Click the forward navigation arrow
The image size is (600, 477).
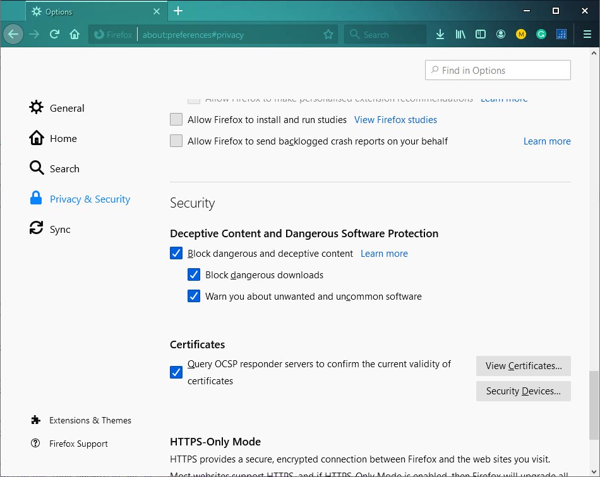point(34,35)
